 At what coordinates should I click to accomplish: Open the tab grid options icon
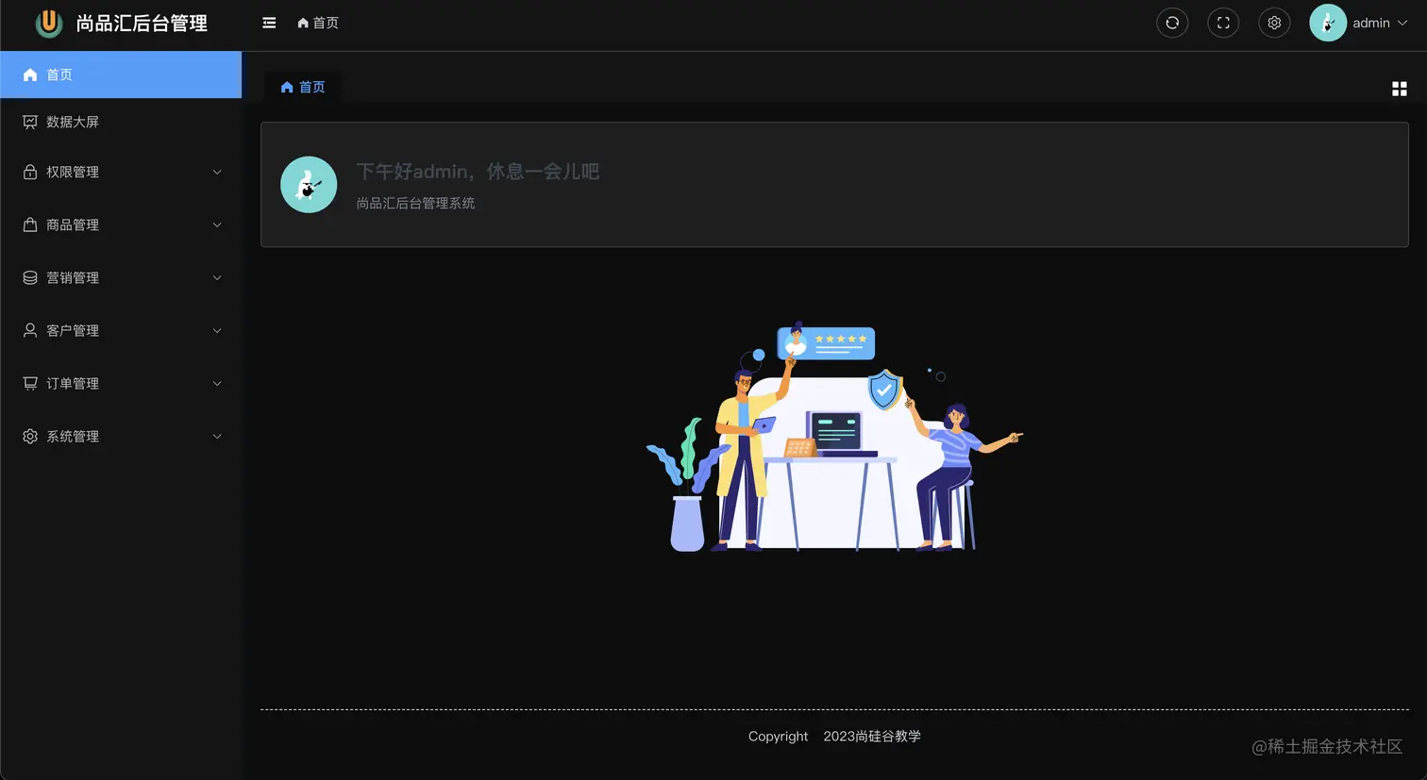tap(1400, 89)
